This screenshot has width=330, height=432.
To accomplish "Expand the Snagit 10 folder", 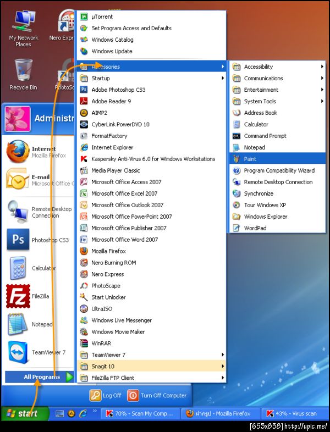I will [151, 367].
